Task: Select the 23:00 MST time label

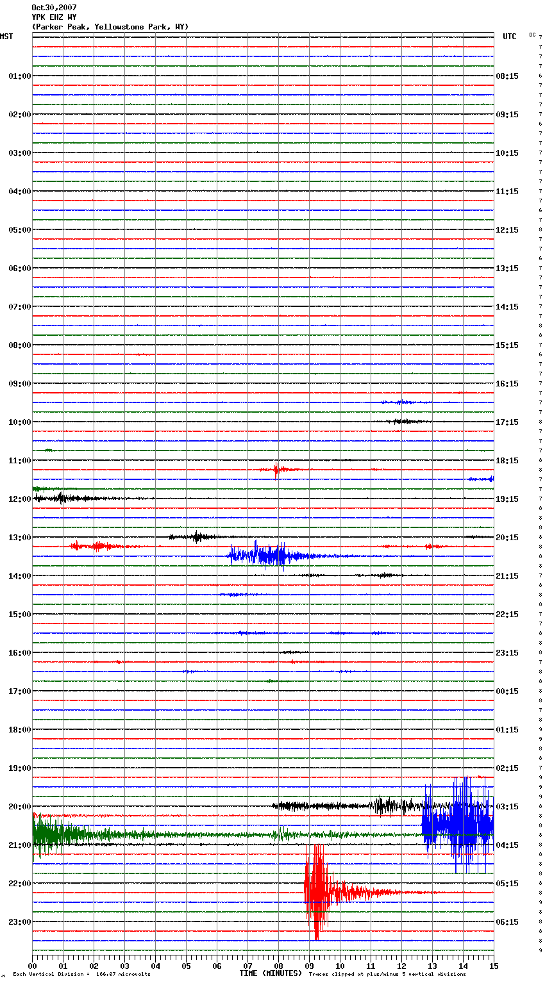Action: (x=20, y=922)
